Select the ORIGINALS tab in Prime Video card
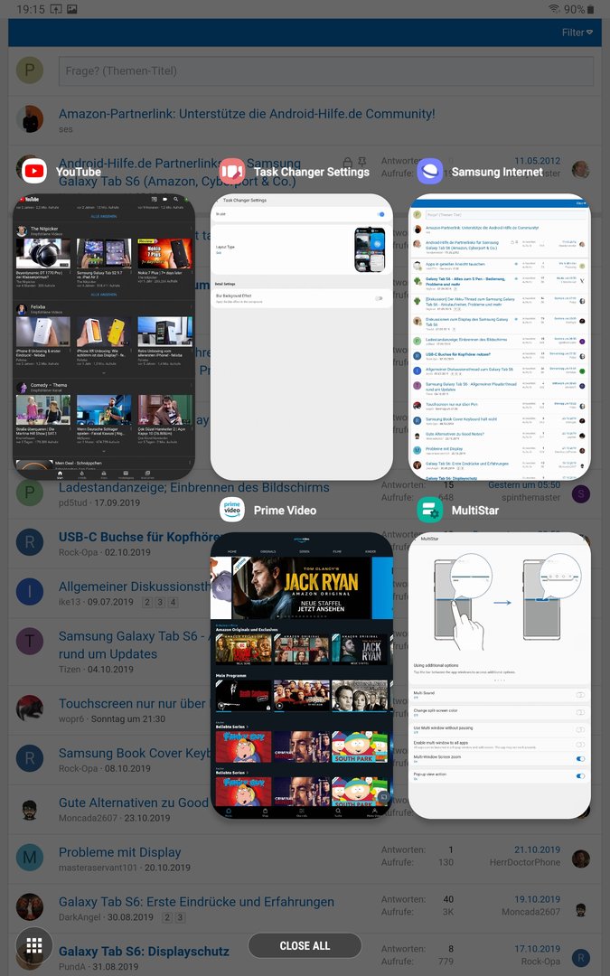This screenshot has height=976, width=610. [267, 551]
